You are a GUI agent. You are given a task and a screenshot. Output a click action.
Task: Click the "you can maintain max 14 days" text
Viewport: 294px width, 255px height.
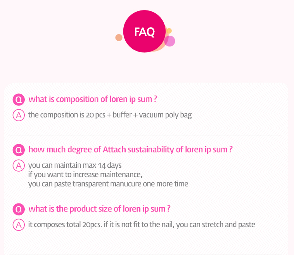(x=75, y=165)
